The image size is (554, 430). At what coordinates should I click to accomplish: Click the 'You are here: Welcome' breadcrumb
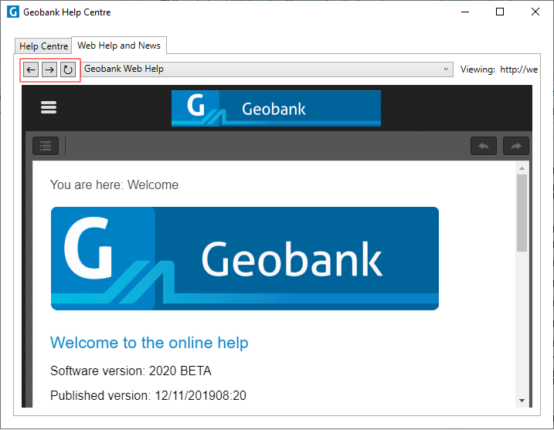click(114, 185)
